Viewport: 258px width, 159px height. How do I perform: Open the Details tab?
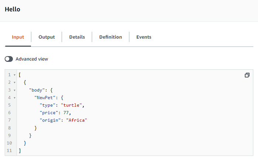point(77,37)
